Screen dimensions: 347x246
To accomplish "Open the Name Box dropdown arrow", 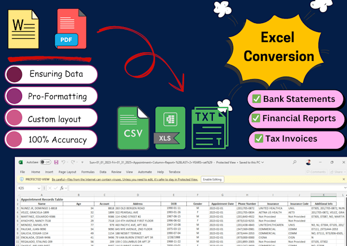I will pos(39,188).
